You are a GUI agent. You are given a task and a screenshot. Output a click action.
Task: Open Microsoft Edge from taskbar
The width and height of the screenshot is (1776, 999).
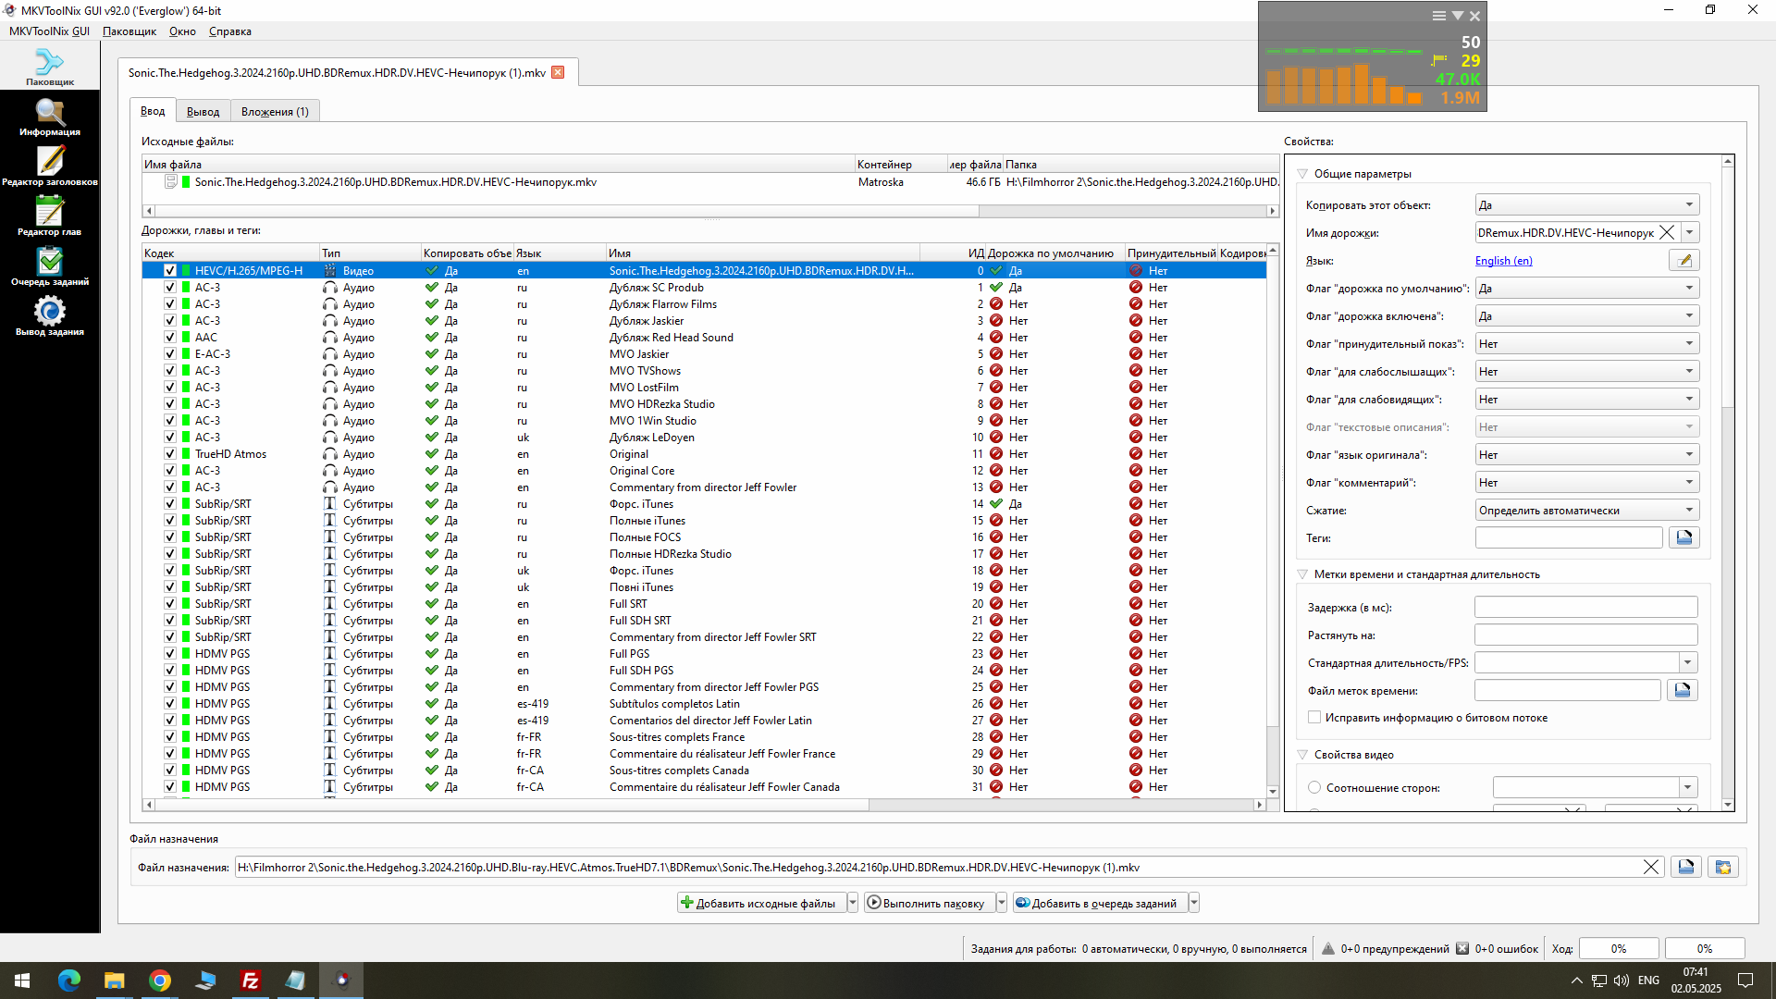tap(69, 980)
